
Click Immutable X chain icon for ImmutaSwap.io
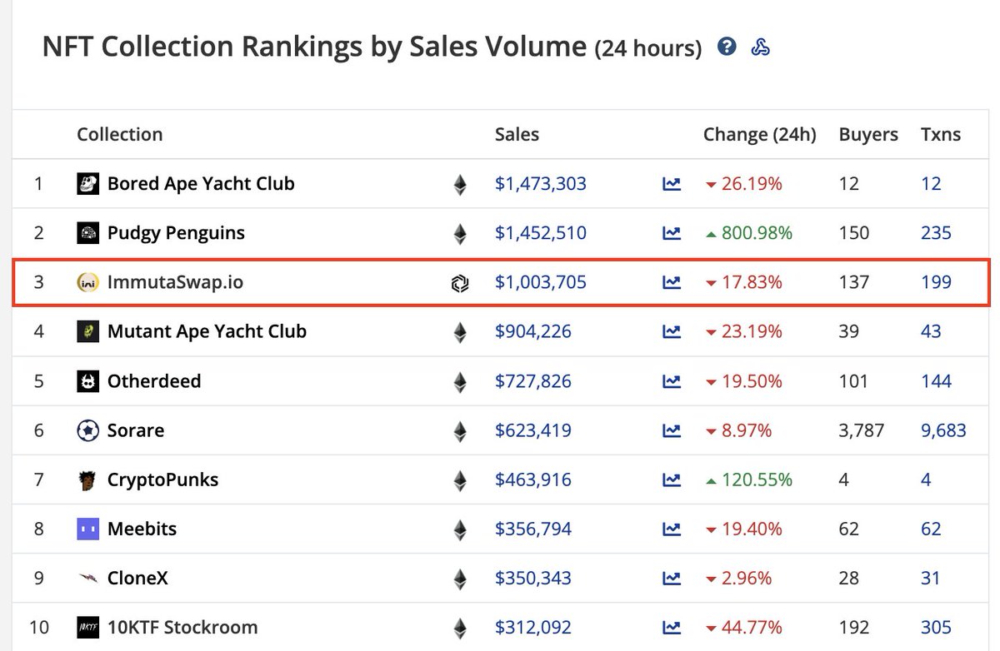[460, 283]
